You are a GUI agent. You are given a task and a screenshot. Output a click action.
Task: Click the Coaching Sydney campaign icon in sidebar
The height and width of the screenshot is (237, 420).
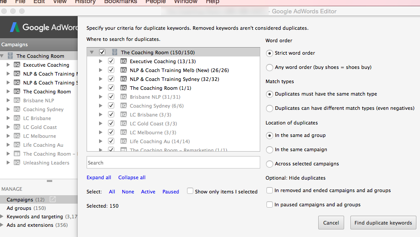click(x=17, y=109)
